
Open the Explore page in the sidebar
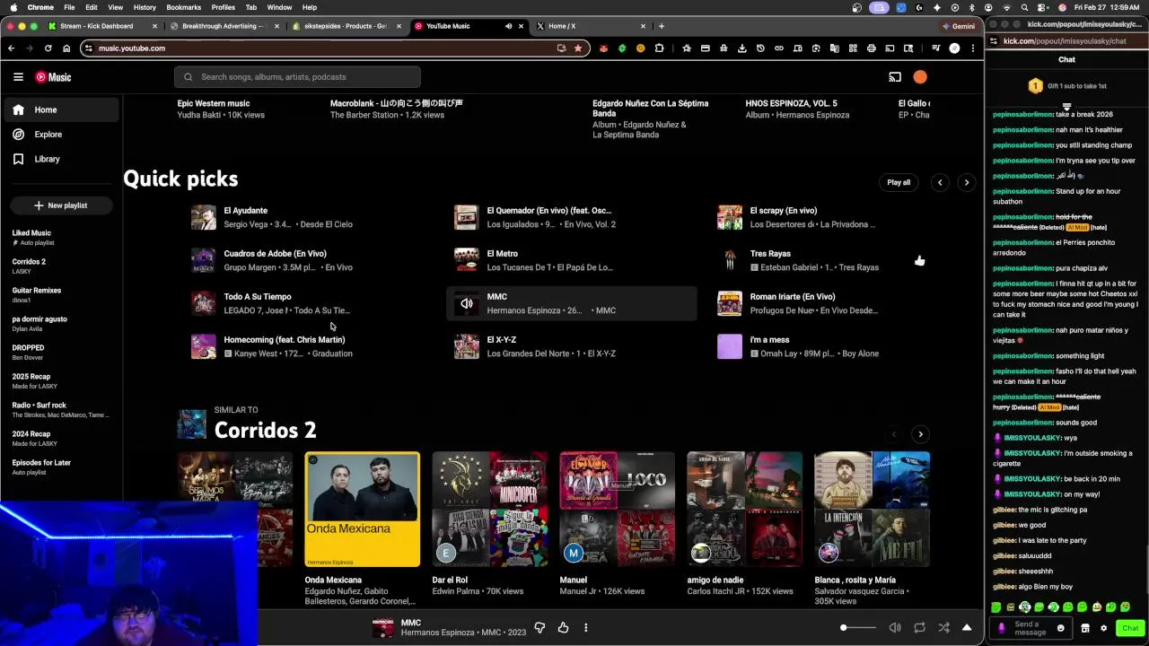coord(60,135)
